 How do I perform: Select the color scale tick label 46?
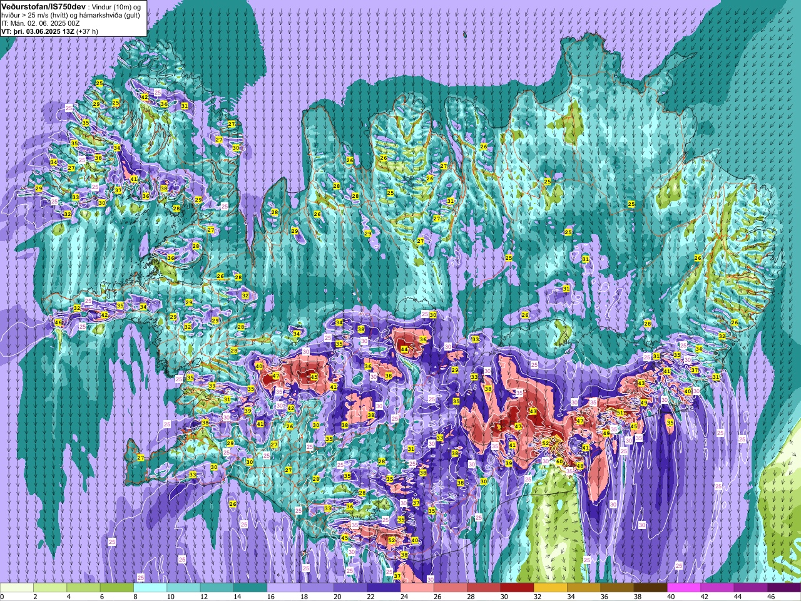(771, 597)
